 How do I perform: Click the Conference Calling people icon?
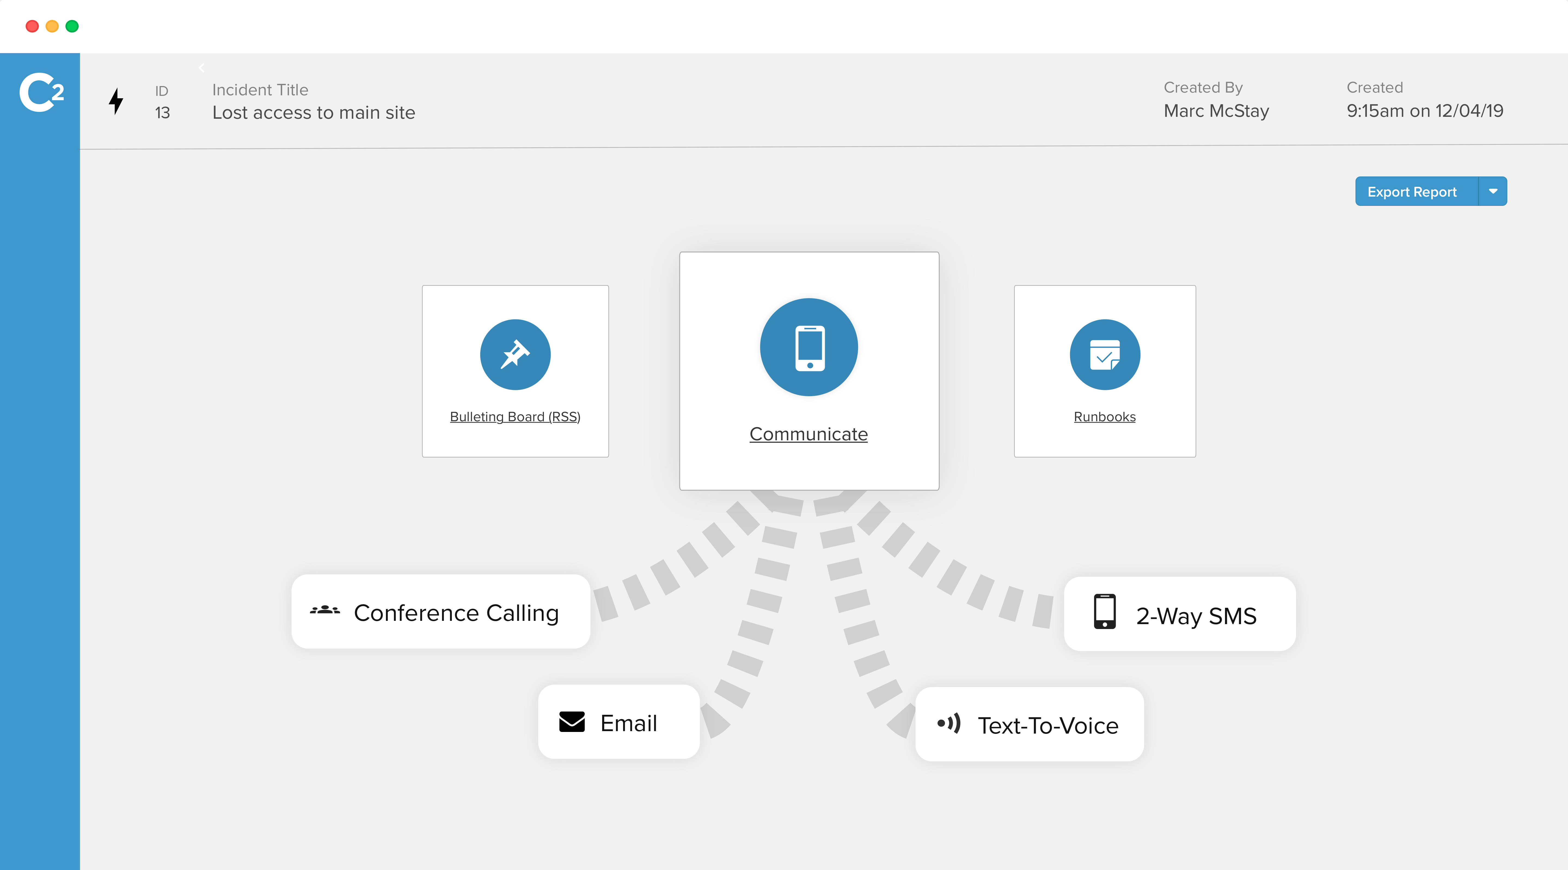(325, 610)
